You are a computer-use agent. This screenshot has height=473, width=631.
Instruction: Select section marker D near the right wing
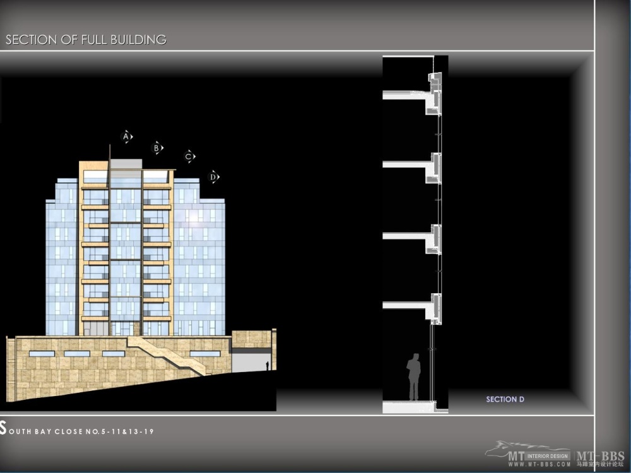pyautogui.click(x=214, y=177)
